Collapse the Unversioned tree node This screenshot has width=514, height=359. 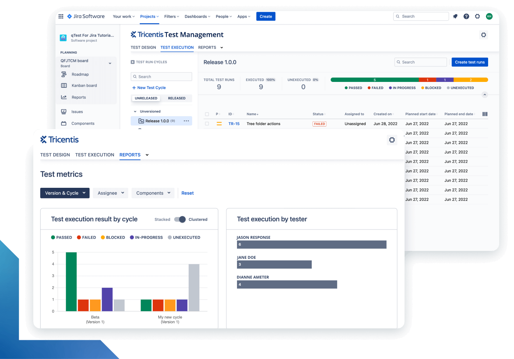coord(135,111)
